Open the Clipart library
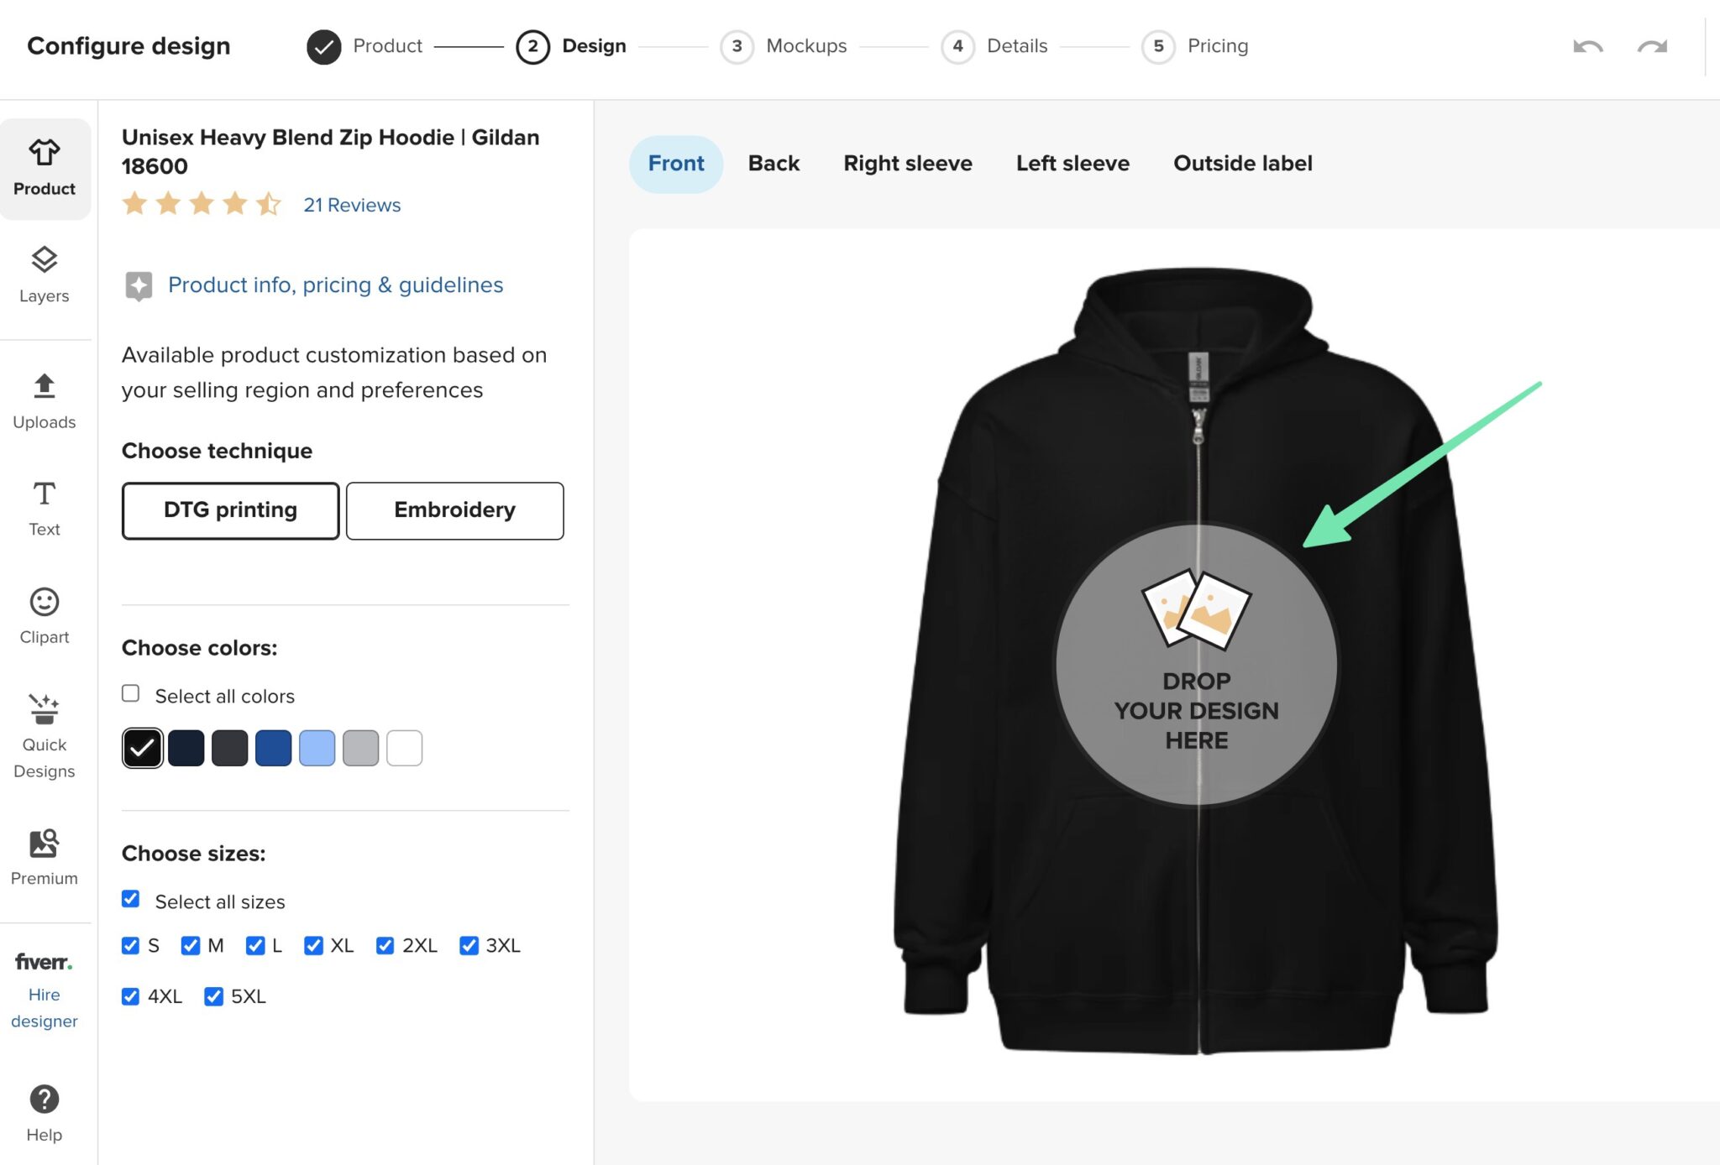 (45, 615)
